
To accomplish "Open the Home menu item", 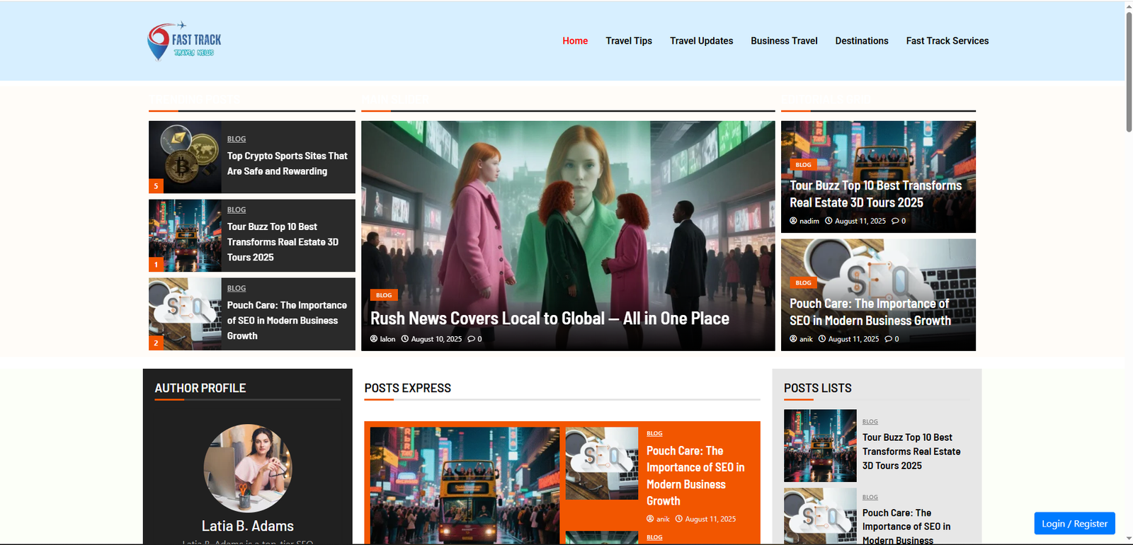I will pos(575,41).
